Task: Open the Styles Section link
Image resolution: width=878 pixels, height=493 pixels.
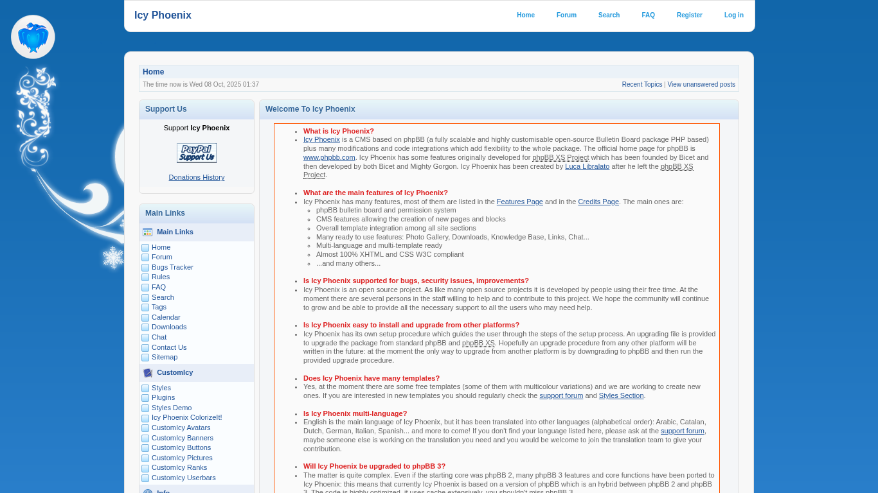Action: pos(622,395)
